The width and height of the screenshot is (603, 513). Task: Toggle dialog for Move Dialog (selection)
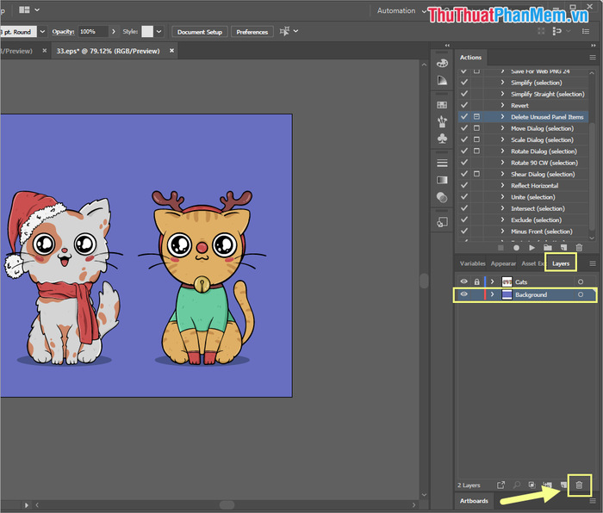[x=477, y=128]
